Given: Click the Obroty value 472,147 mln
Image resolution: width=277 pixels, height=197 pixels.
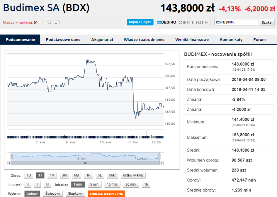Looking at the screenshot, I should pyautogui.click(x=244, y=180).
